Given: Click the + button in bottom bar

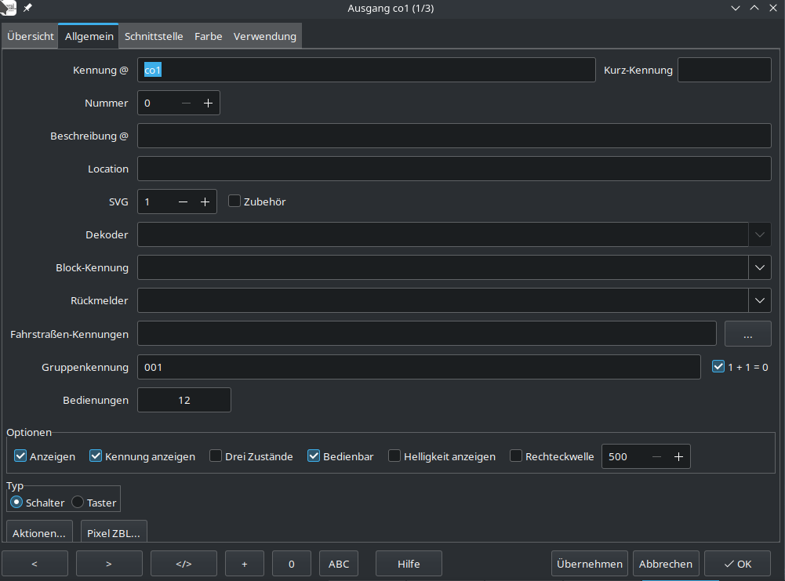Looking at the screenshot, I should click(x=245, y=564).
